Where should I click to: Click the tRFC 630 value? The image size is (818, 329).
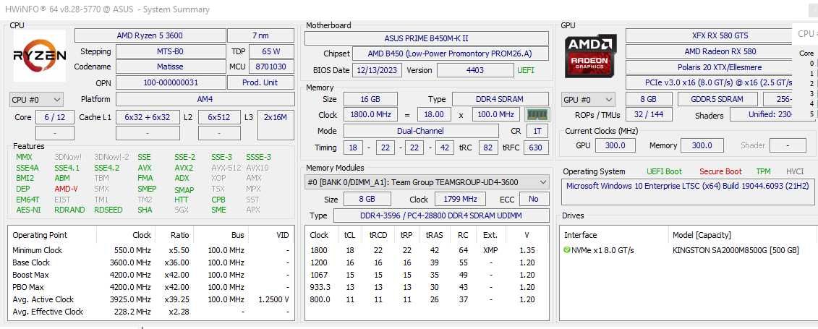(x=535, y=148)
